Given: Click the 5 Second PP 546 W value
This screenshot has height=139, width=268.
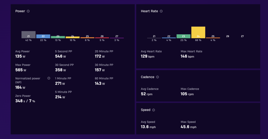Looking at the screenshot, I should 60,56.
